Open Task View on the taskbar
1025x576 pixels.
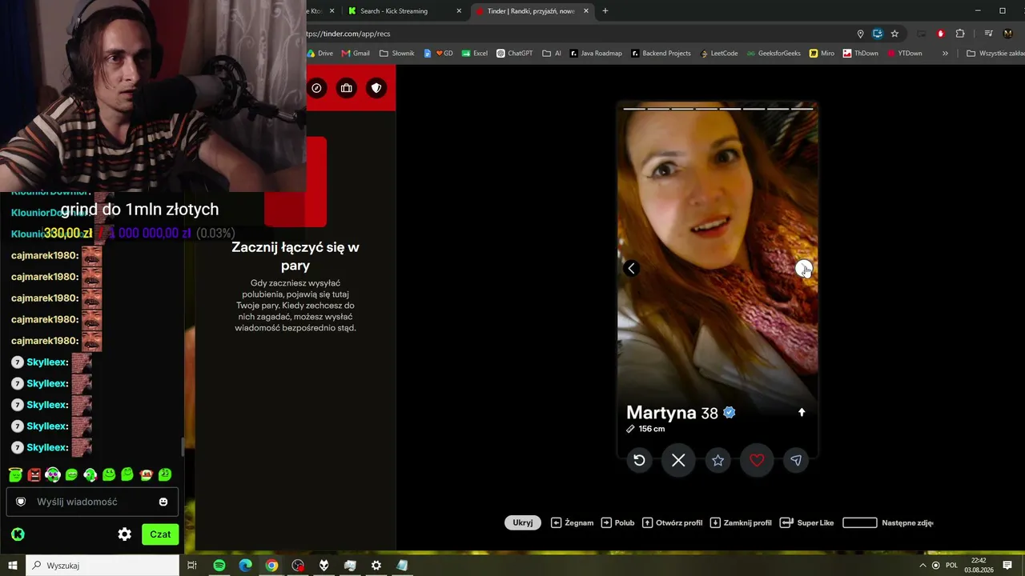(192, 566)
